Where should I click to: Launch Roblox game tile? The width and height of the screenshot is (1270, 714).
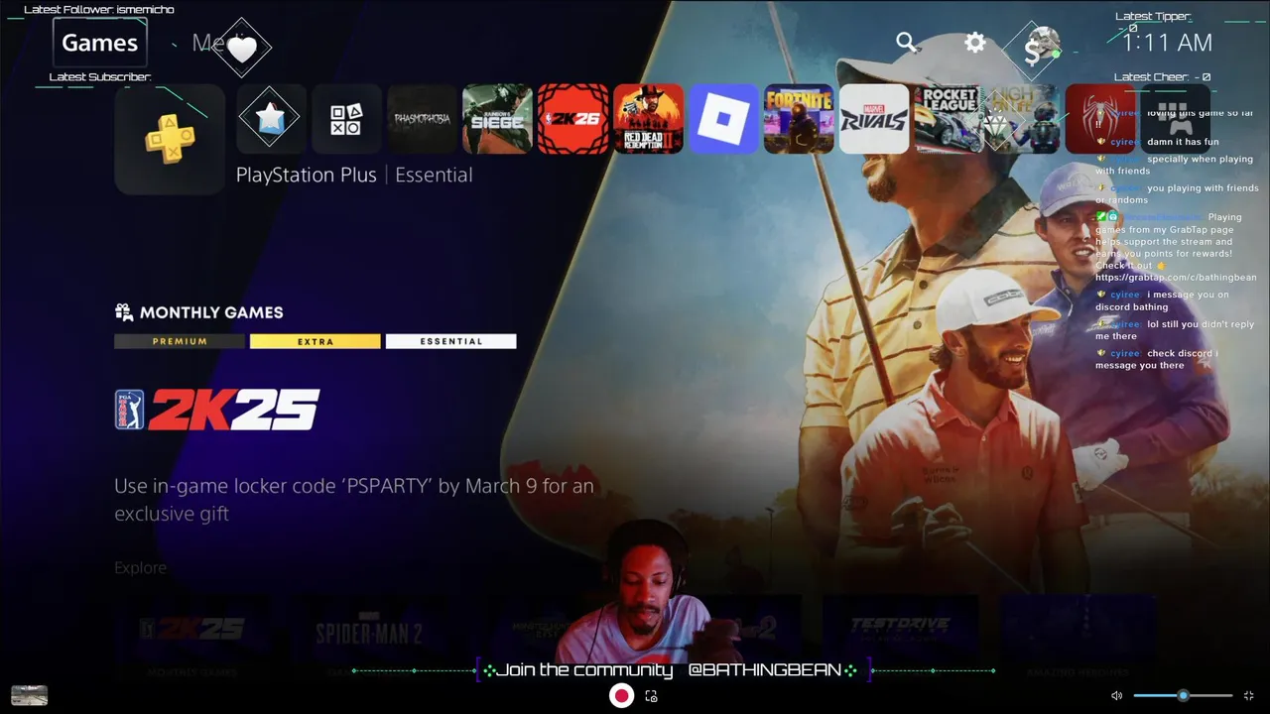(723, 119)
